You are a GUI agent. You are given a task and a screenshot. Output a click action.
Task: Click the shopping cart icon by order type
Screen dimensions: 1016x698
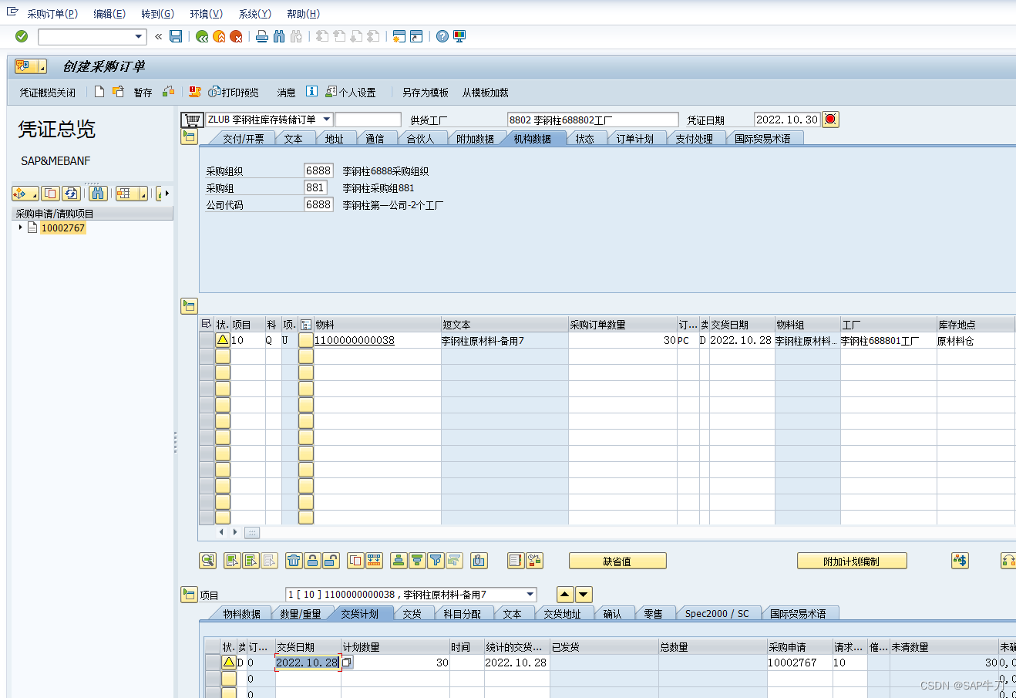click(x=192, y=120)
